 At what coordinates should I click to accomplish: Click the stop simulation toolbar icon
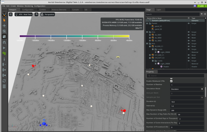coord(4,75)
